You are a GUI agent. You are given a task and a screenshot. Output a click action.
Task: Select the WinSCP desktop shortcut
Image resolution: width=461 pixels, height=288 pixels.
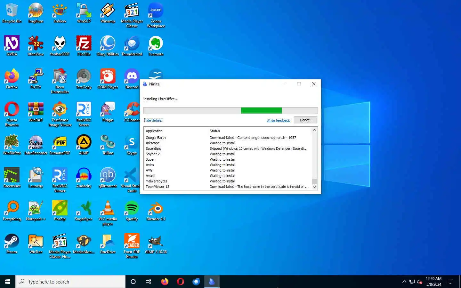click(84, 13)
